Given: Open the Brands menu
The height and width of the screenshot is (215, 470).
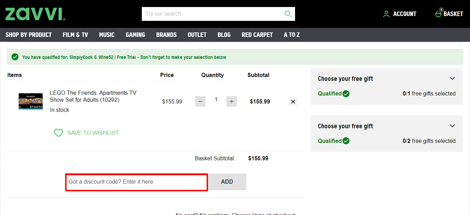Looking at the screenshot, I should click(x=167, y=35).
